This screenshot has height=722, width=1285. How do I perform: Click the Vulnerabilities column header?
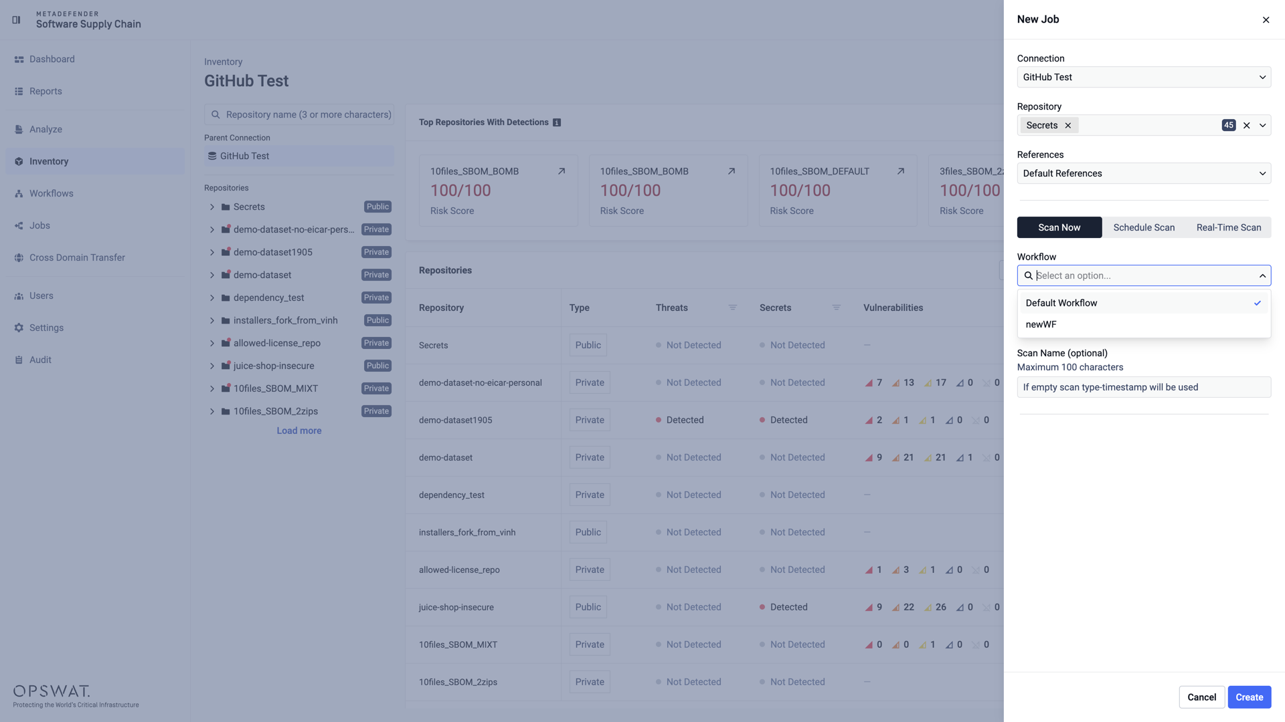tap(893, 308)
